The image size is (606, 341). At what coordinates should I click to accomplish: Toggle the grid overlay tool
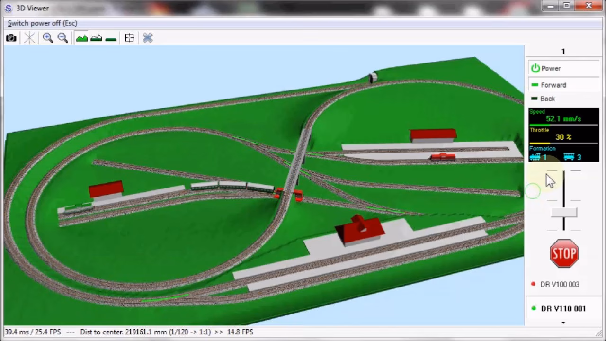click(x=129, y=38)
